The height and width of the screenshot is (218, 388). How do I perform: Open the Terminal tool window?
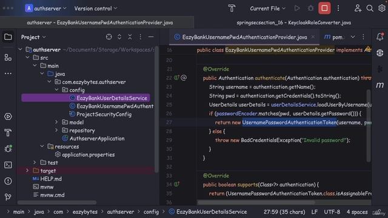(x=8, y=165)
